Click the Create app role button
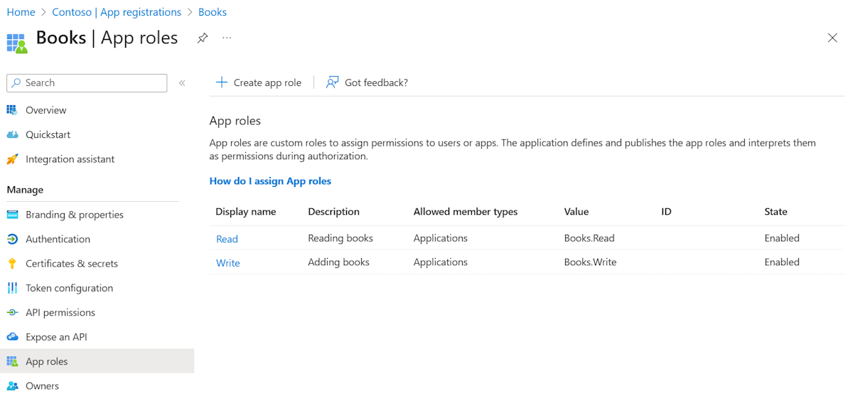 [x=259, y=82]
